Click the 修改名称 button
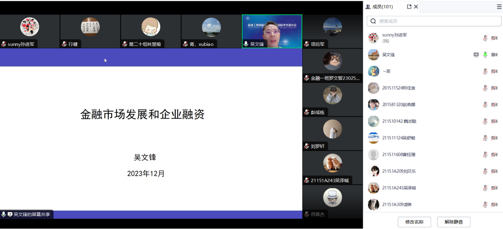The width and height of the screenshot is (503, 229). pyautogui.click(x=414, y=222)
